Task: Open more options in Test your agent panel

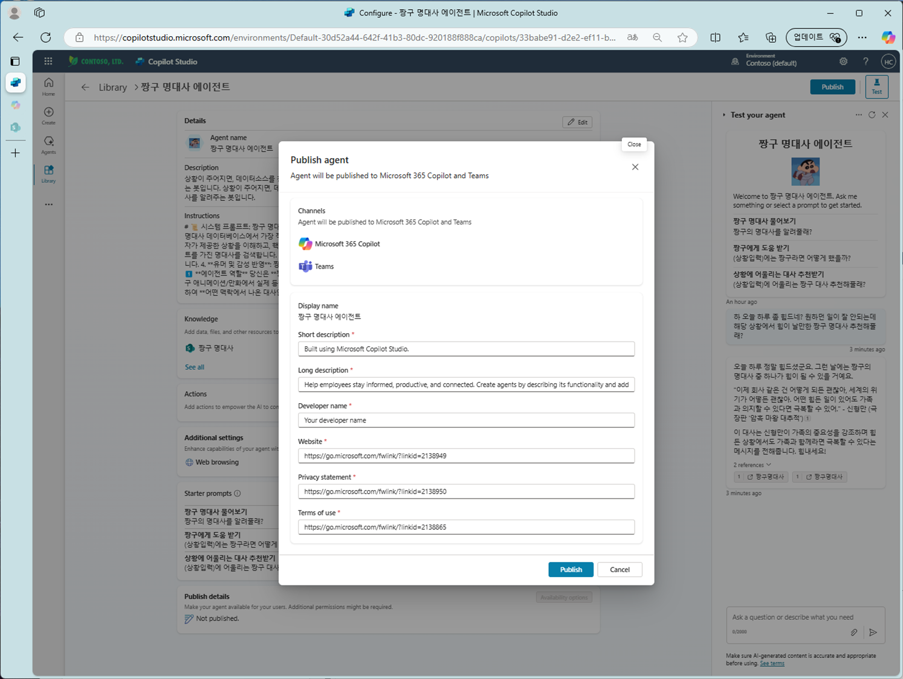Action: point(858,115)
